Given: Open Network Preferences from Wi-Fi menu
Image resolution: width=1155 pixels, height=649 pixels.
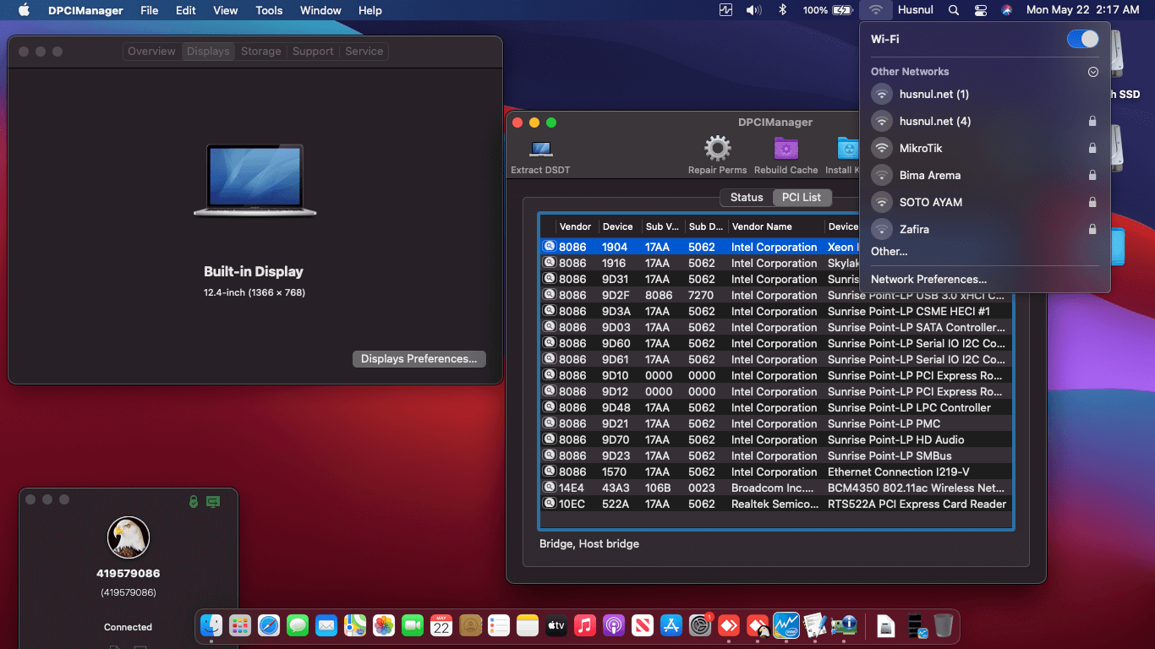Looking at the screenshot, I should (928, 279).
